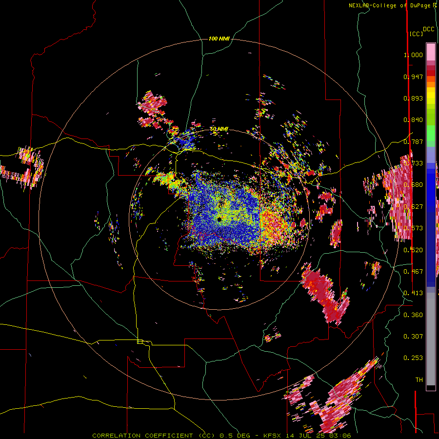This screenshot has height=439, width=439.
Task: Click the KFSX station identifier
Action: [x=273, y=436]
